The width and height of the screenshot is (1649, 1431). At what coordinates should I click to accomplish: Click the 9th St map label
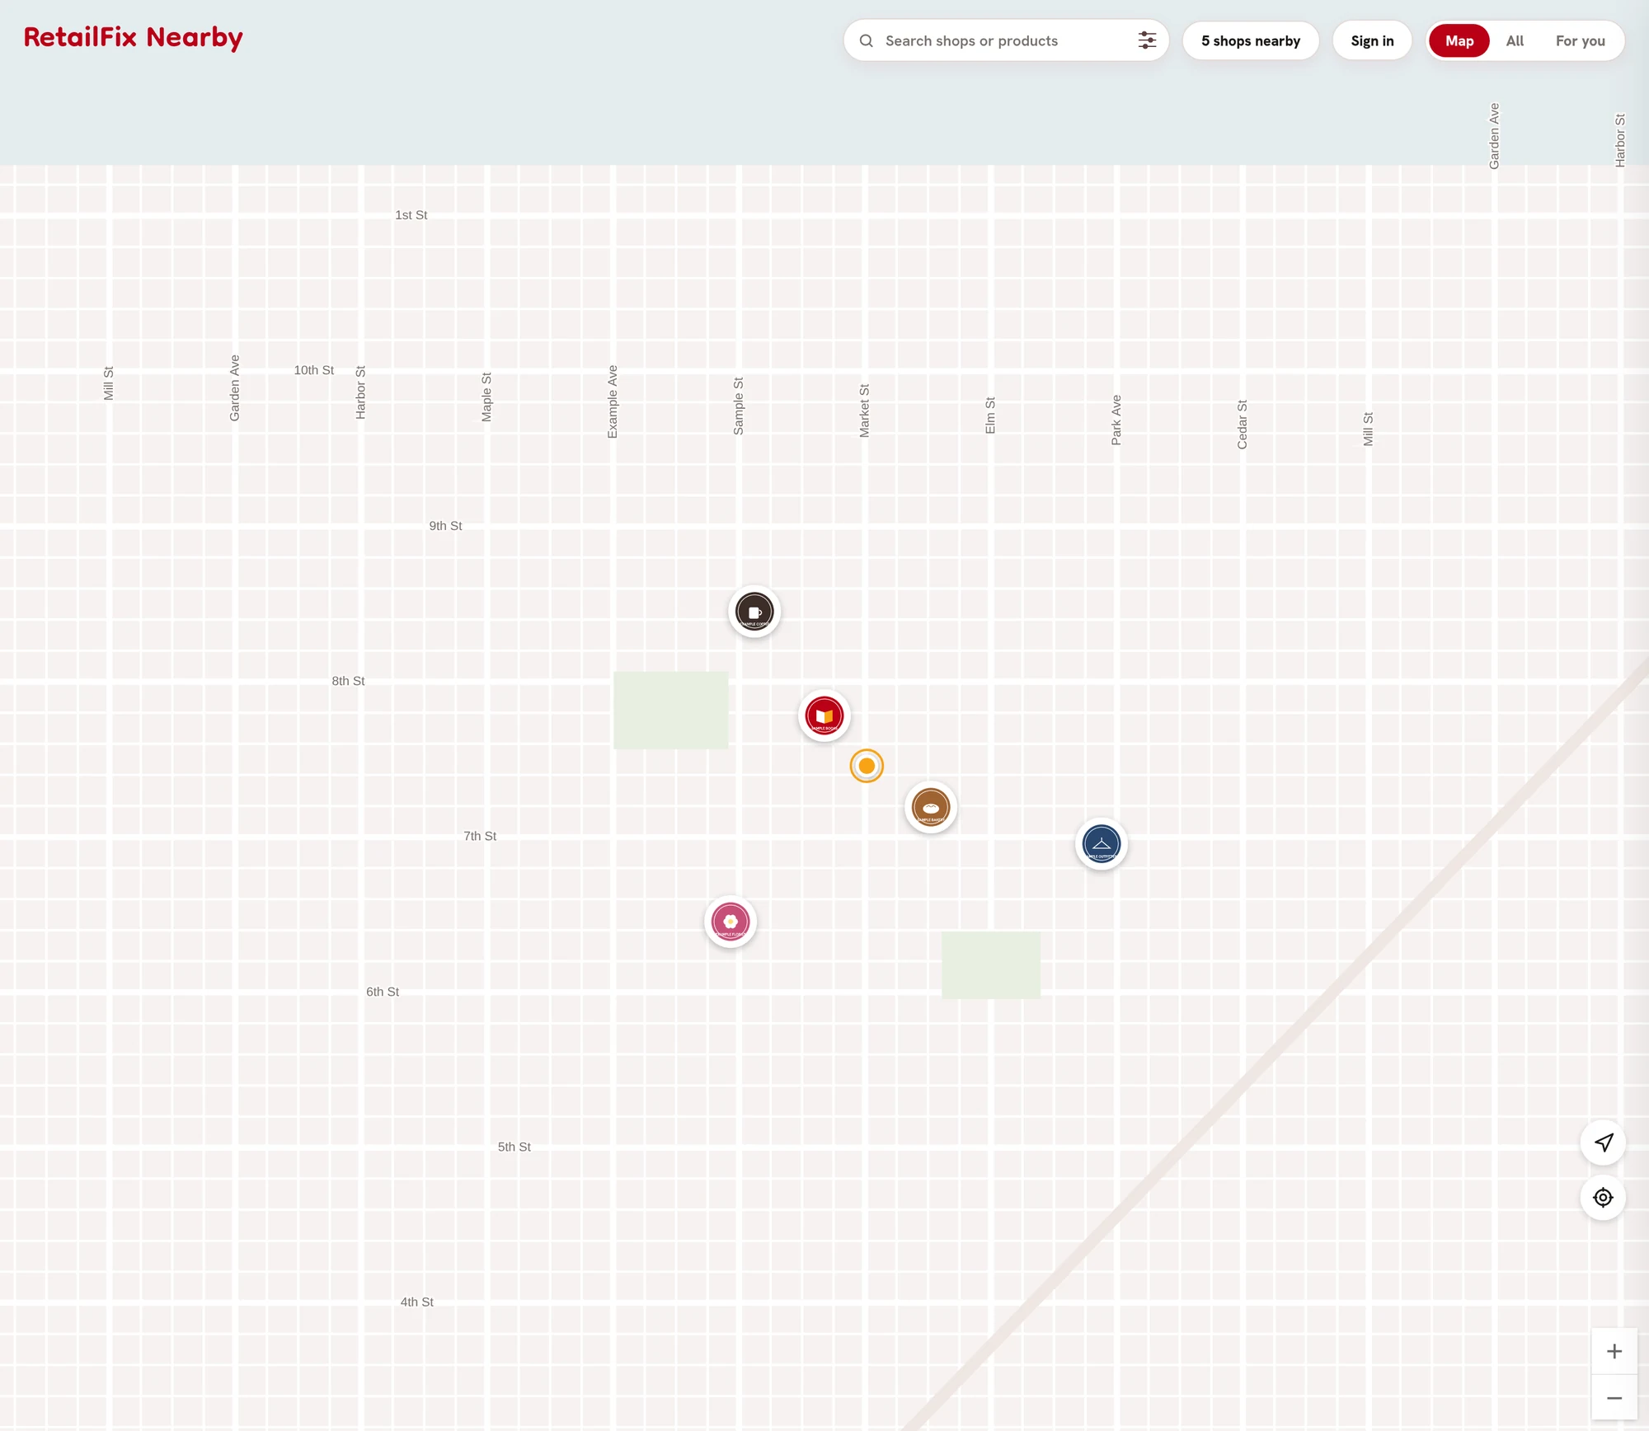445,526
